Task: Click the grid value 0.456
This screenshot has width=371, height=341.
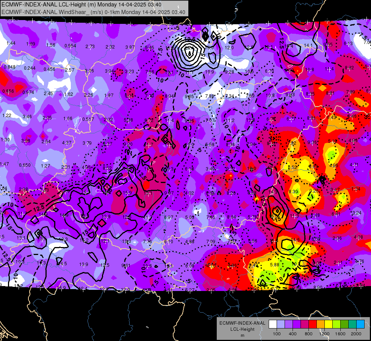Action: tap(49, 69)
